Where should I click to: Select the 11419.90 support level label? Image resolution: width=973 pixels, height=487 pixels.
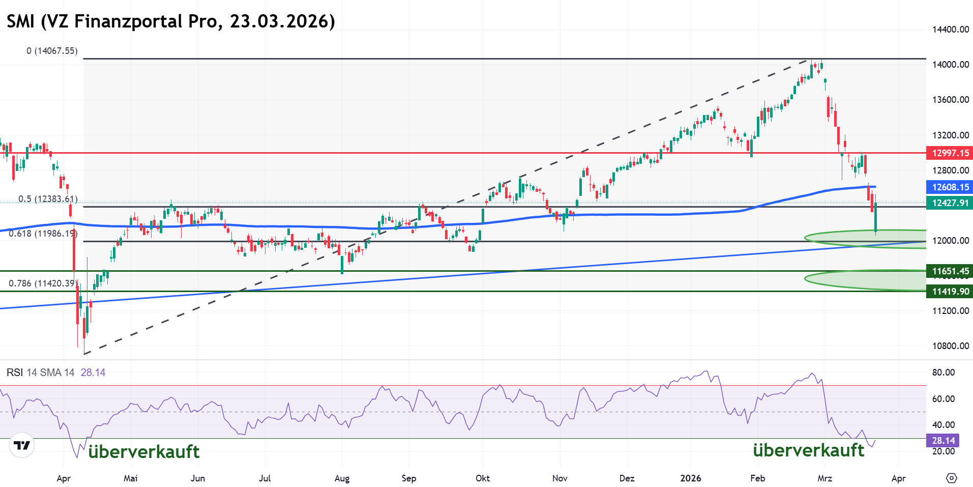click(x=950, y=292)
